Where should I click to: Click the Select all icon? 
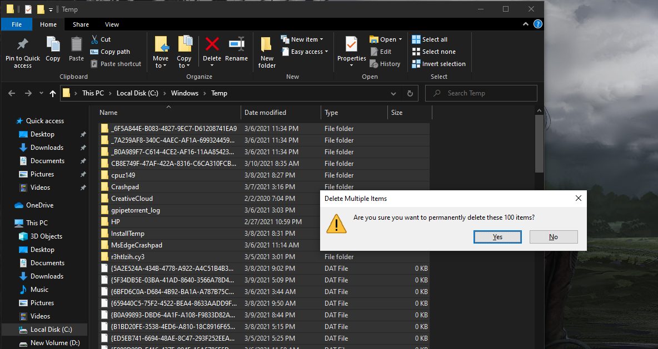tap(416, 39)
